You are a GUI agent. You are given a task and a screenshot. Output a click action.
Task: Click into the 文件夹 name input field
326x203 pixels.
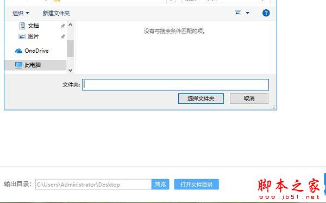[175, 85]
